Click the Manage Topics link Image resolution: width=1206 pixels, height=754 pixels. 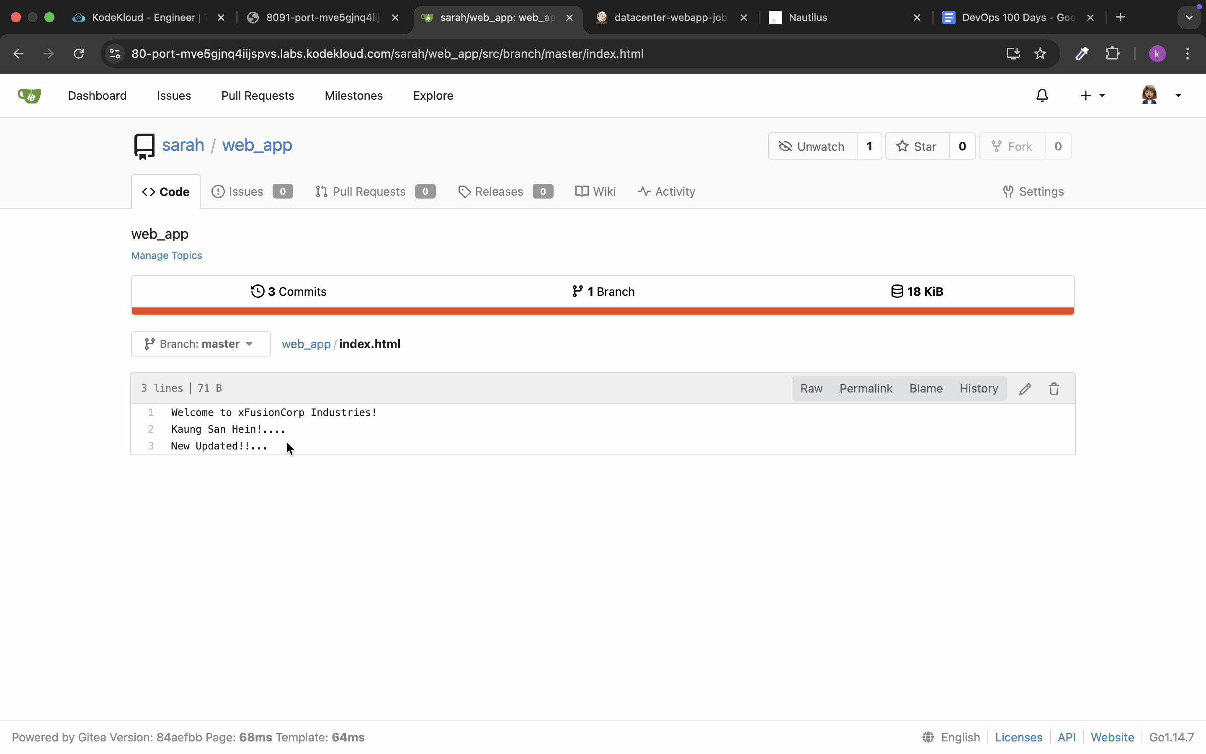[x=166, y=256]
